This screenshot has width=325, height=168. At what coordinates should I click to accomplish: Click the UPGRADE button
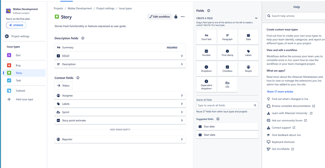click(16, 25)
